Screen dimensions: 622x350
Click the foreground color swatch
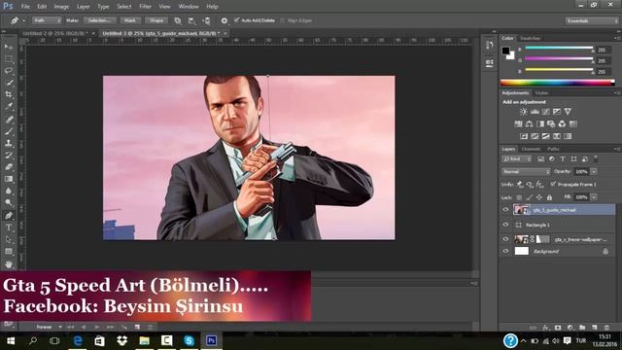point(505,51)
